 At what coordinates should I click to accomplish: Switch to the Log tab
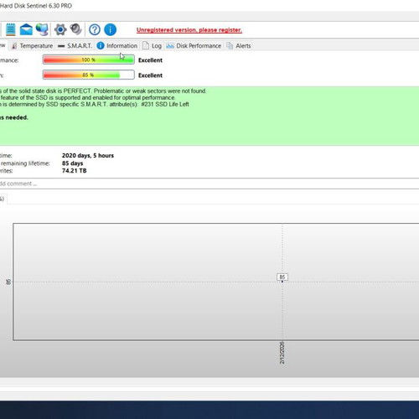153,46
